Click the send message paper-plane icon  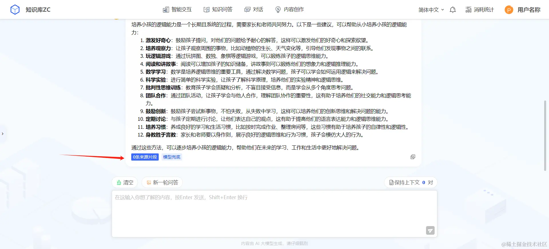tap(430, 230)
